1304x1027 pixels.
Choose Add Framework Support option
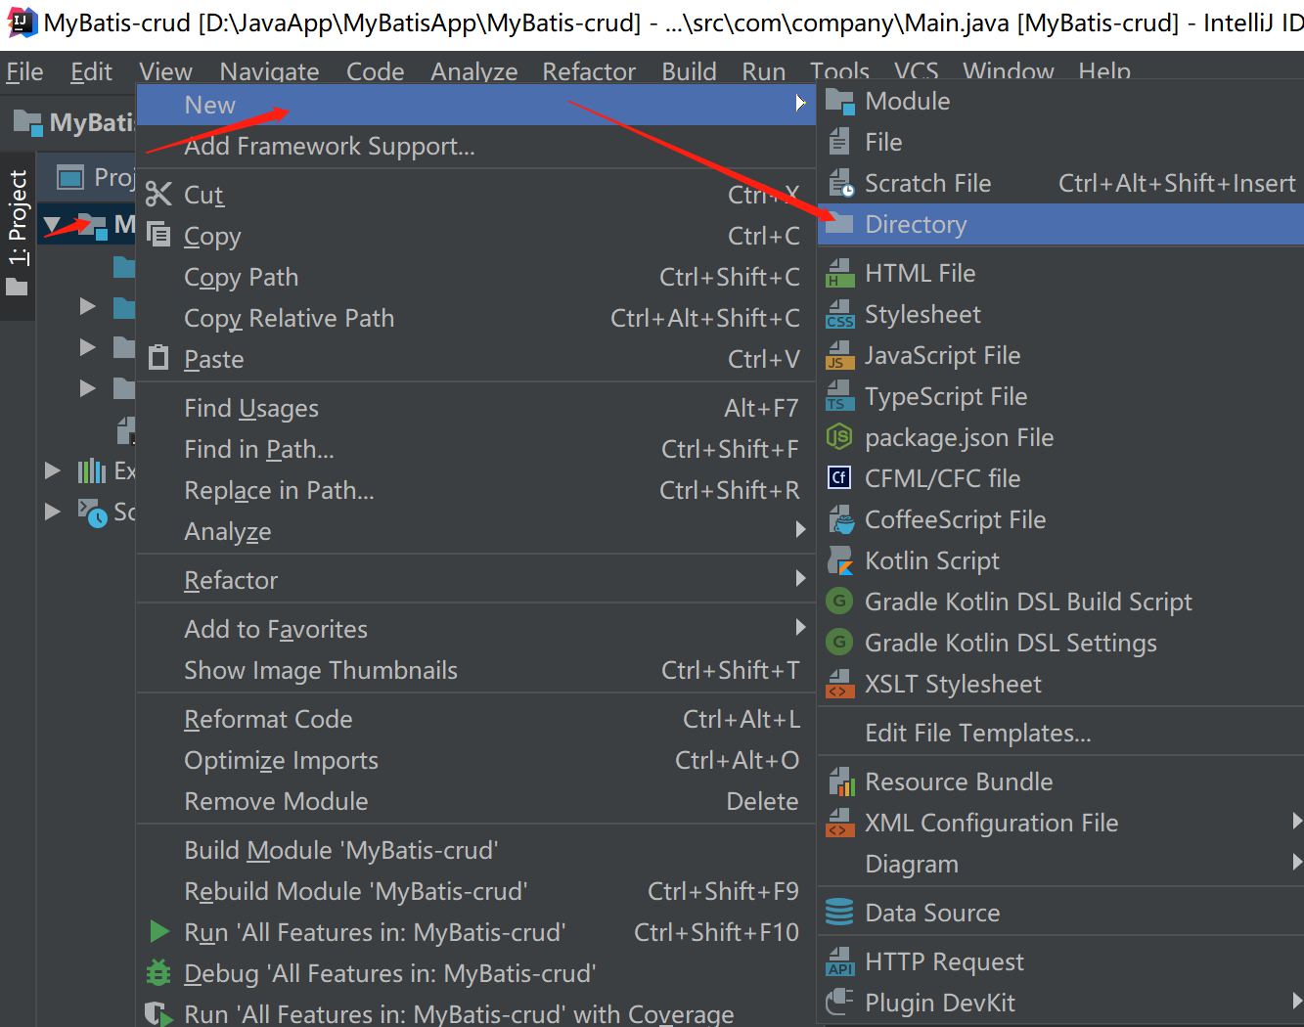pyautogui.click(x=329, y=146)
